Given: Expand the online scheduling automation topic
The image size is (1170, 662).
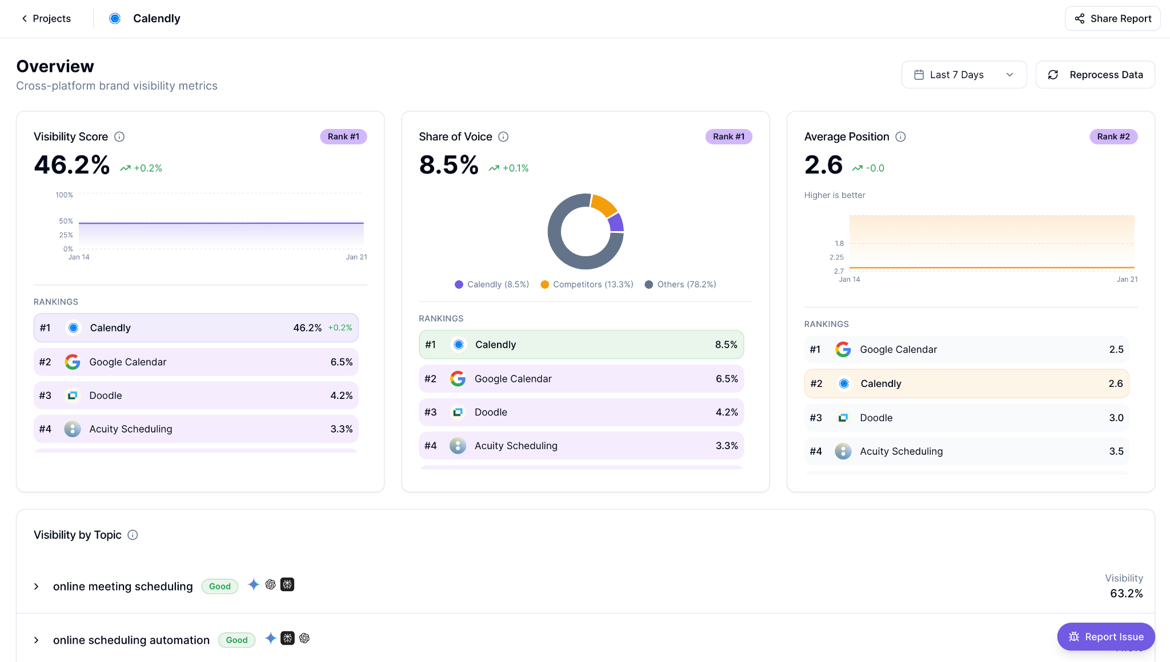Looking at the screenshot, I should click(37, 640).
